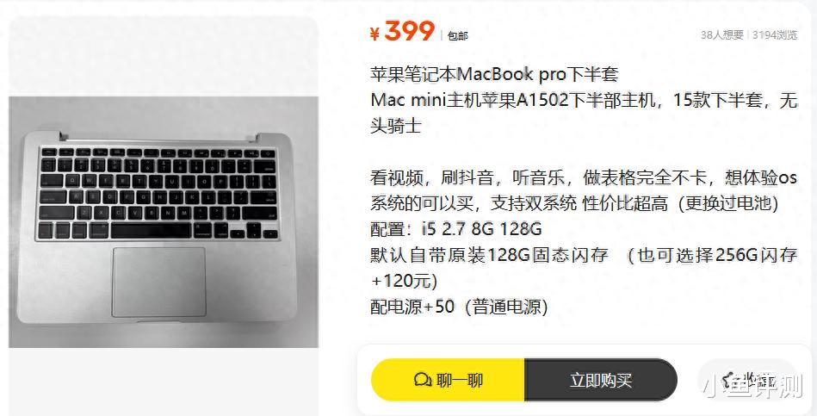This screenshot has height=416, width=817.
Task: Click the star icon beside 收藏
Action: tap(729, 379)
